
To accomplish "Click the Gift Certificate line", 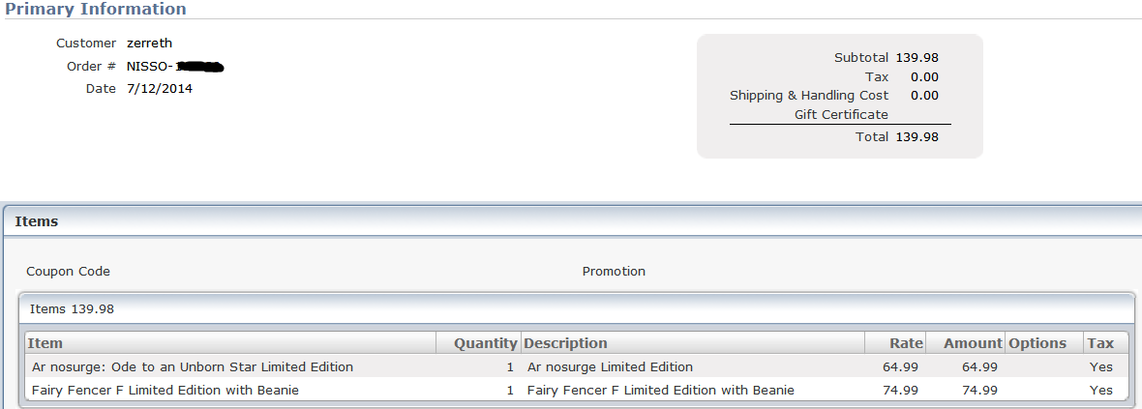I will 841,115.
